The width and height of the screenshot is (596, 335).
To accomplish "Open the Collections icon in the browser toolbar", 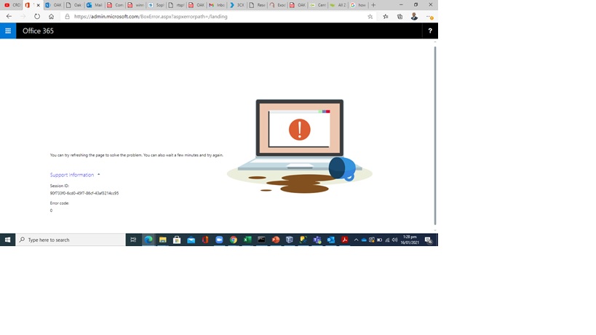I will pyautogui.click(x=400, y=16).
